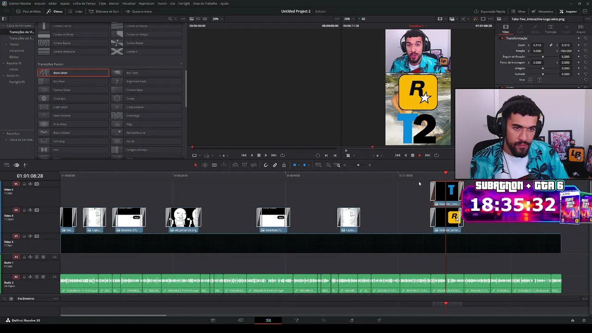
Task: Collapse the Áudio FX tree group
Action: point(3,76)
